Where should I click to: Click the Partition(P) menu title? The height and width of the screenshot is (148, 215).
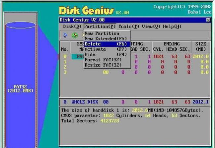[x=100, y=27]
